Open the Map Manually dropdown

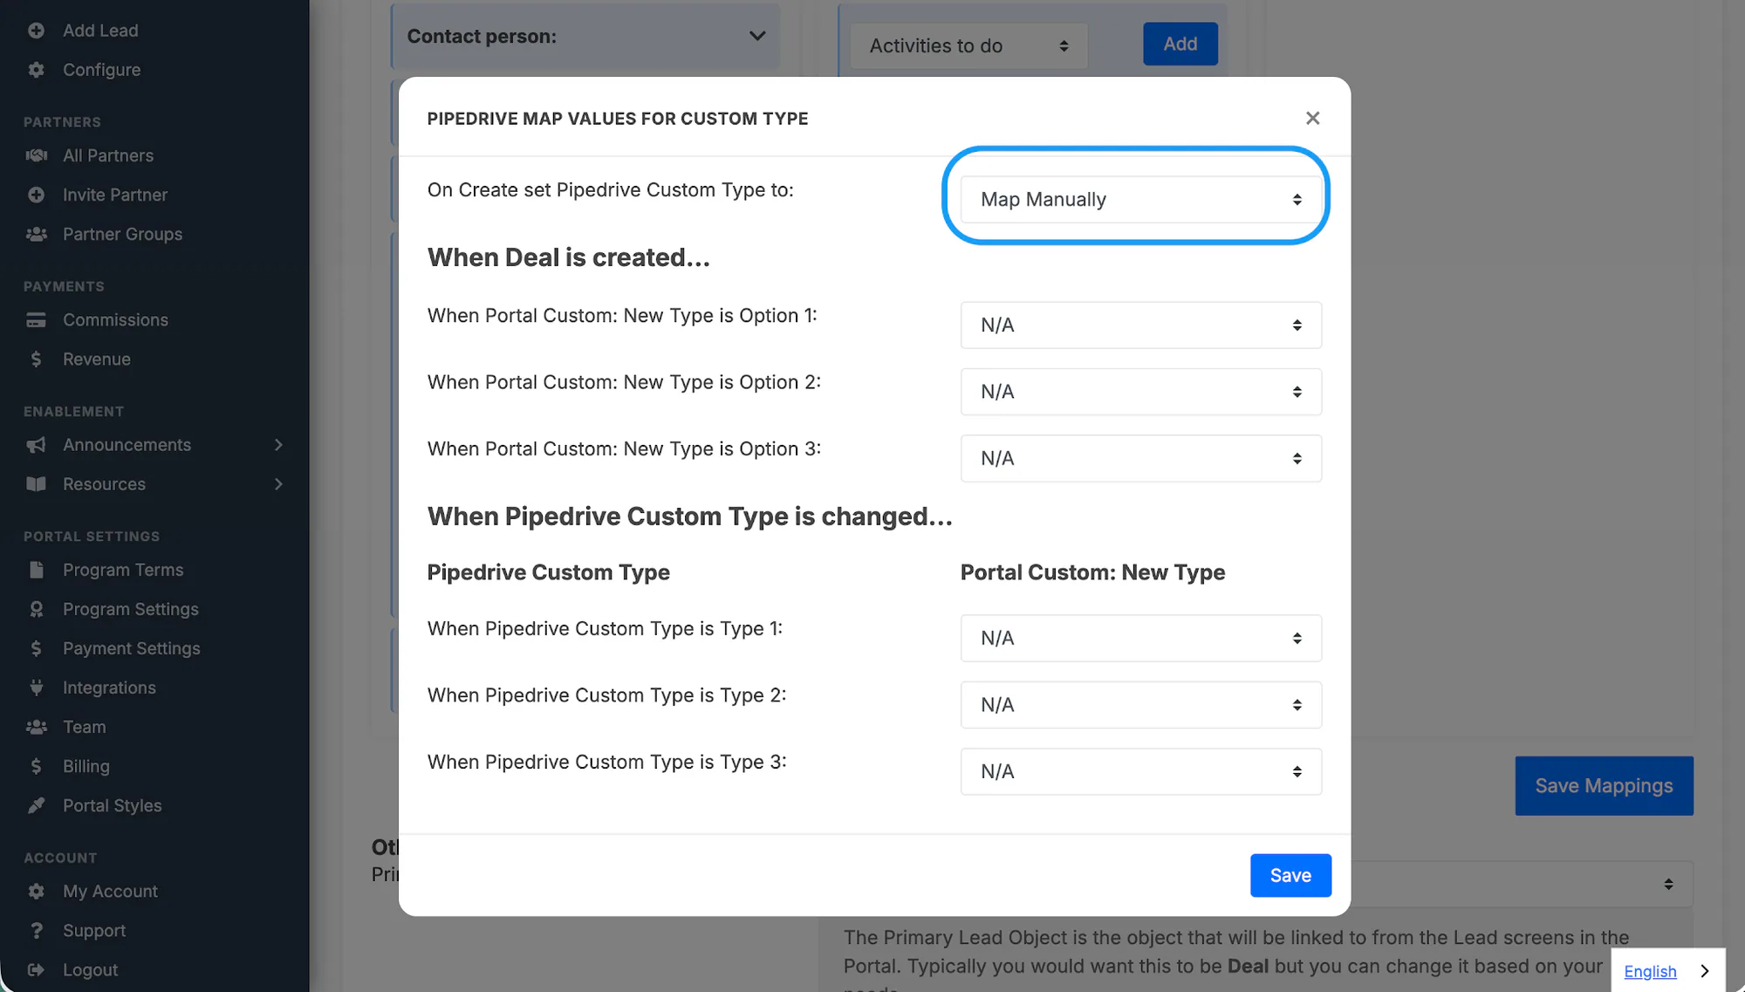click(1140, 200)
